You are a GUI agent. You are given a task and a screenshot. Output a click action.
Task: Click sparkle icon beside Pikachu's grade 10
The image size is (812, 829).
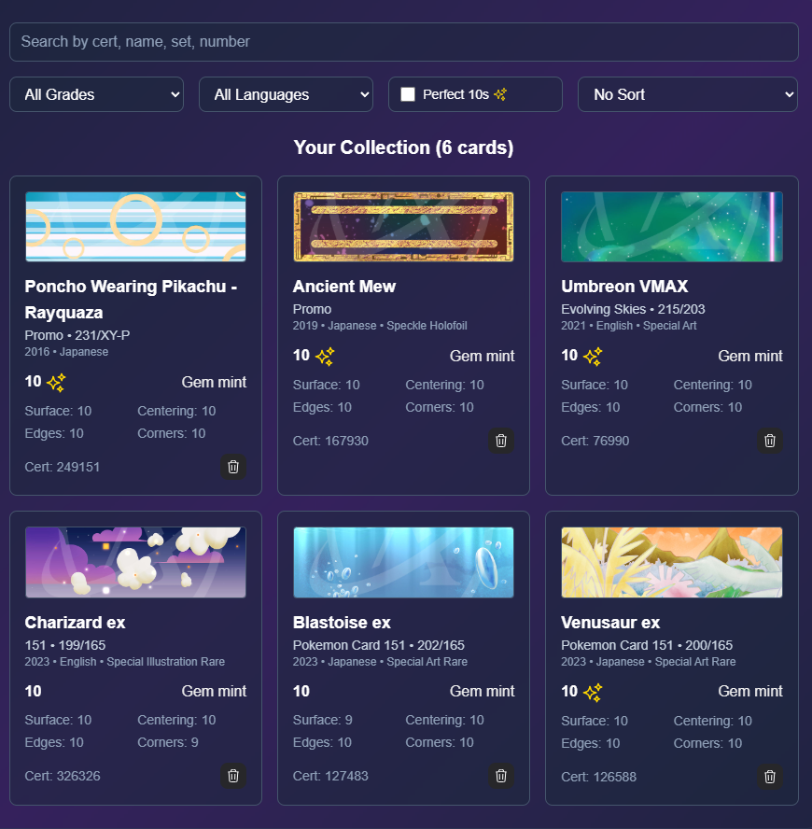56,382
